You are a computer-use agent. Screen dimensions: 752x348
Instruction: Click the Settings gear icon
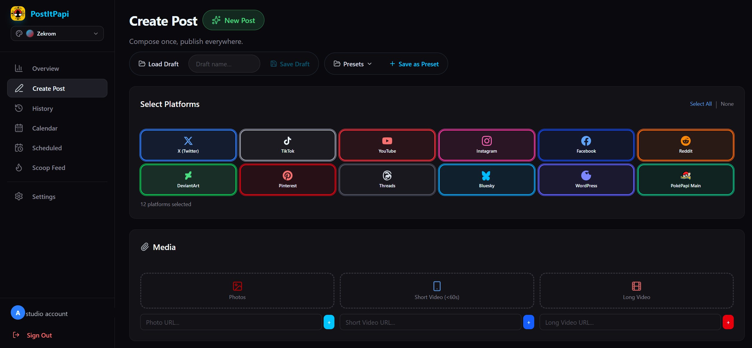(x=19, y=197)
